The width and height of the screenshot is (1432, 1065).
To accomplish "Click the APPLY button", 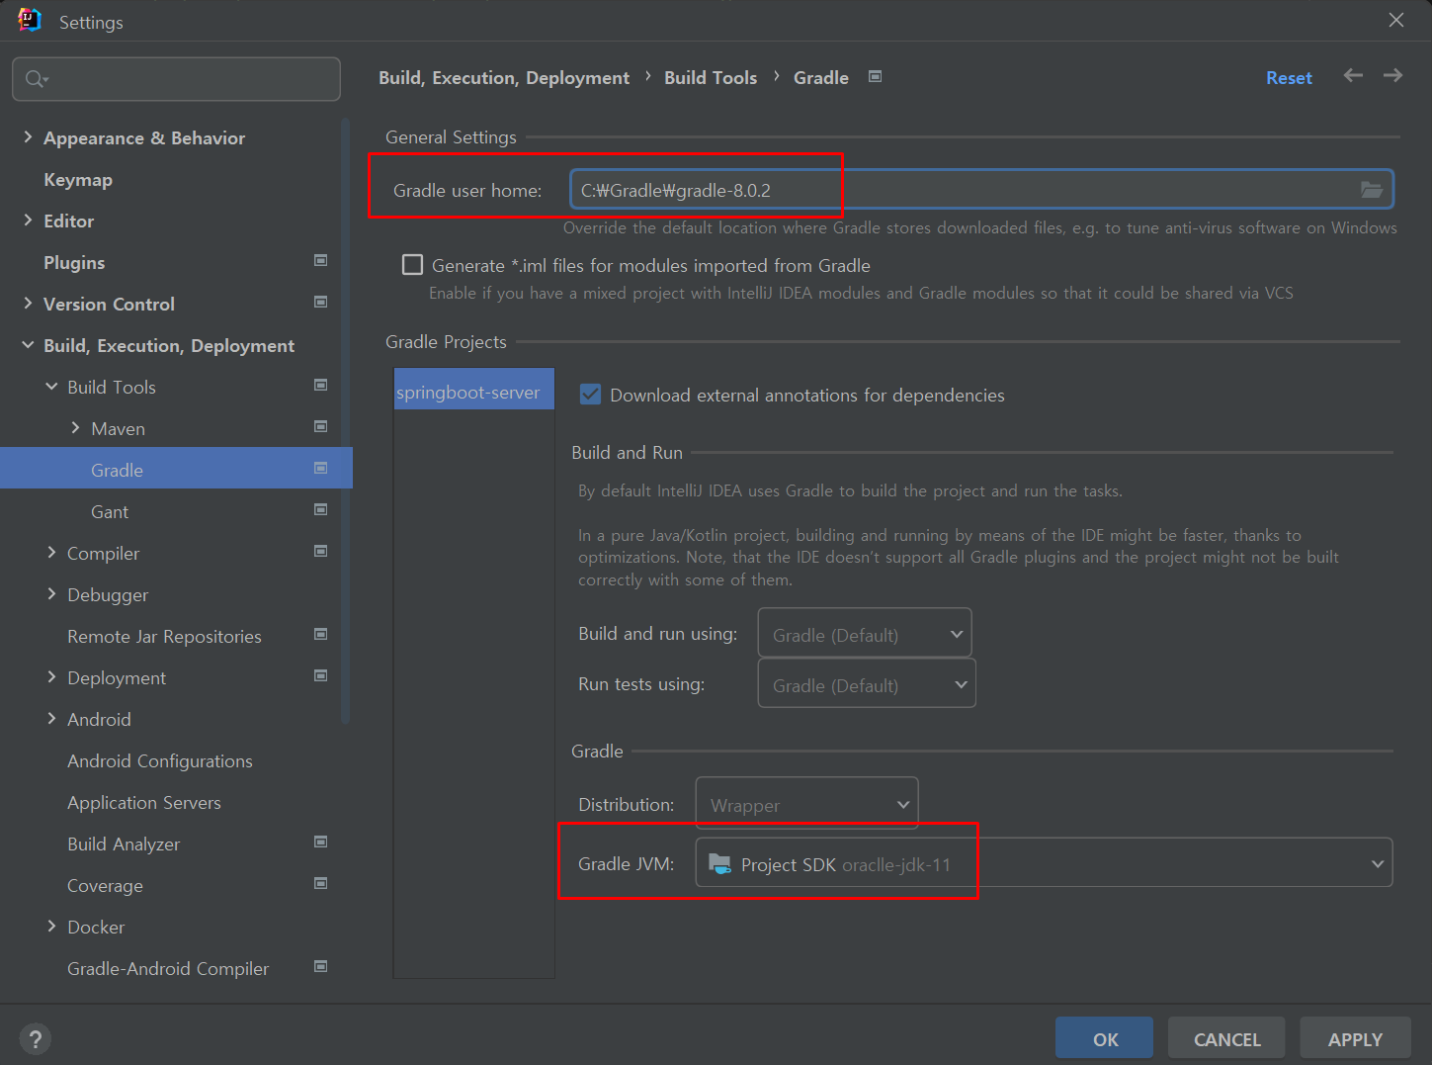I will click(x=1355, y=1038).
